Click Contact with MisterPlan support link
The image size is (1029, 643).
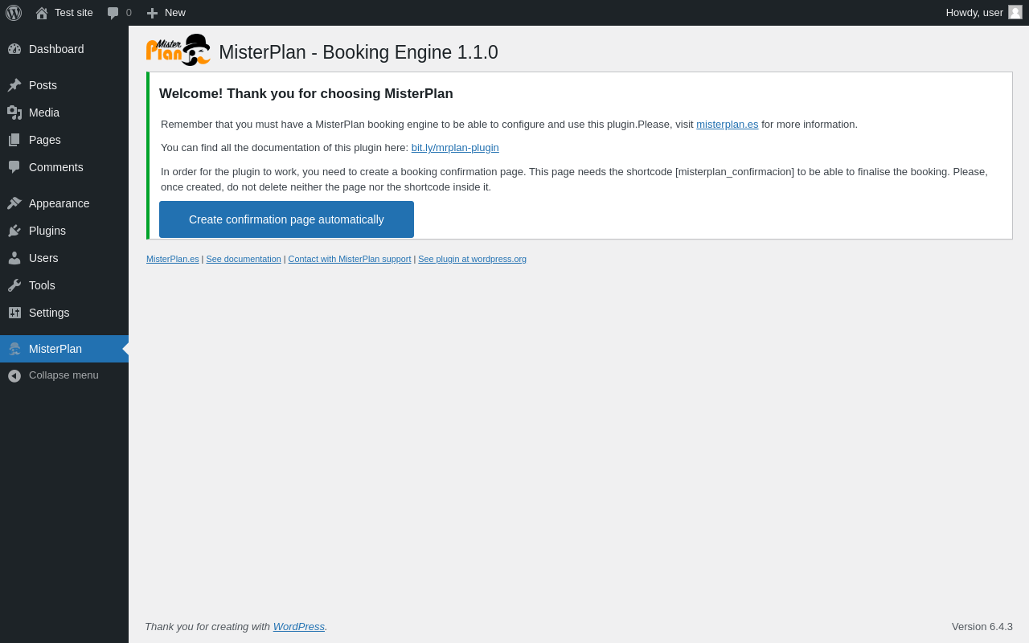350,259
